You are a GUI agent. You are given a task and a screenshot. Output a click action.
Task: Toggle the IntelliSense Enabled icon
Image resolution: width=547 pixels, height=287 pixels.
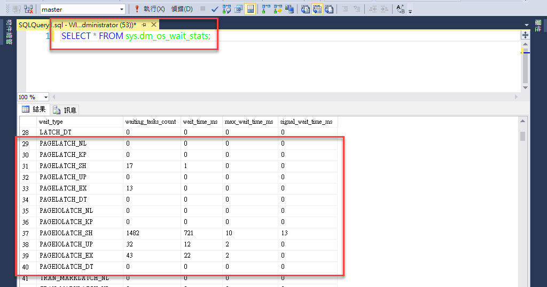pos(250,9)
